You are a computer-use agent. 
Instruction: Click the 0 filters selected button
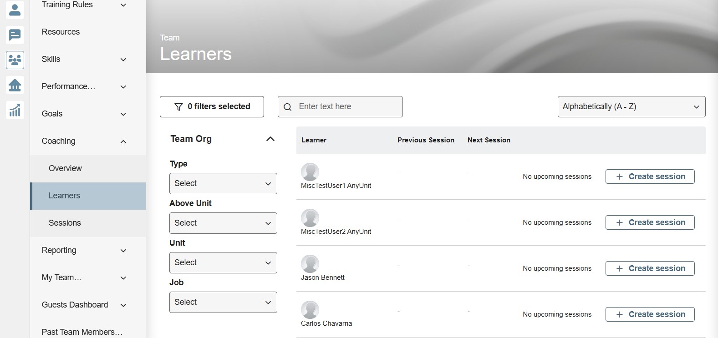pyautogui.click(x=212, y=106)
